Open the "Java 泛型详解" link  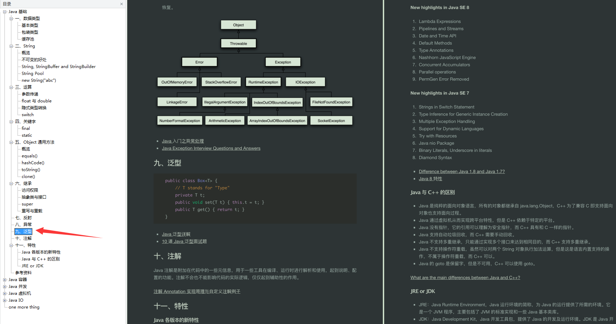176,234
